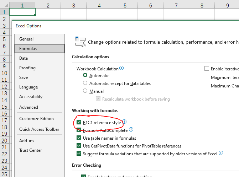239x177 pixels.
Task: Click the Working with formulas heading
Action: pyautogui.click(x=95, y=111)
